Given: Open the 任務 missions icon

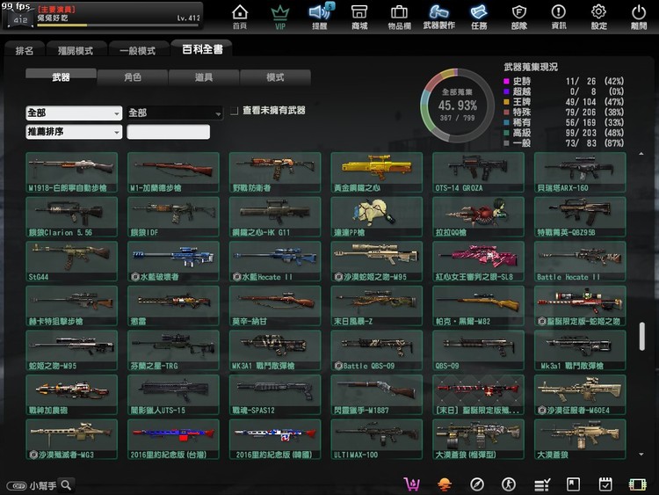Looking at the screenshot, I should 479,16.
